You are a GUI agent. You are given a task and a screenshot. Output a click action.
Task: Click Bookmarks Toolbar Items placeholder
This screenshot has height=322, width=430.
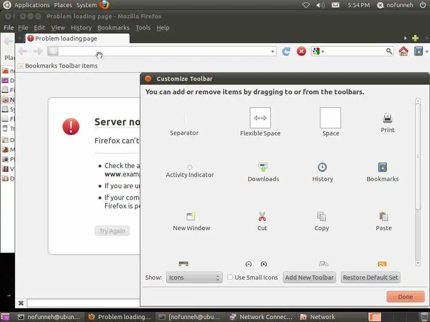[58, 66]
